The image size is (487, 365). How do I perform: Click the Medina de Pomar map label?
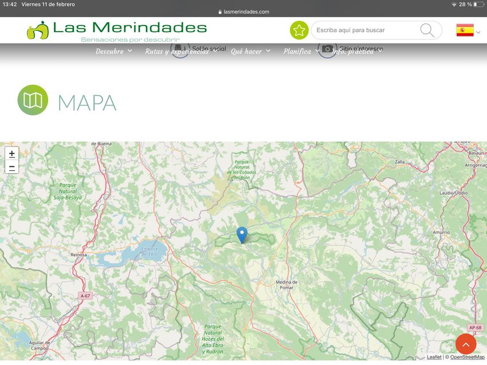[x=286, y=285]
